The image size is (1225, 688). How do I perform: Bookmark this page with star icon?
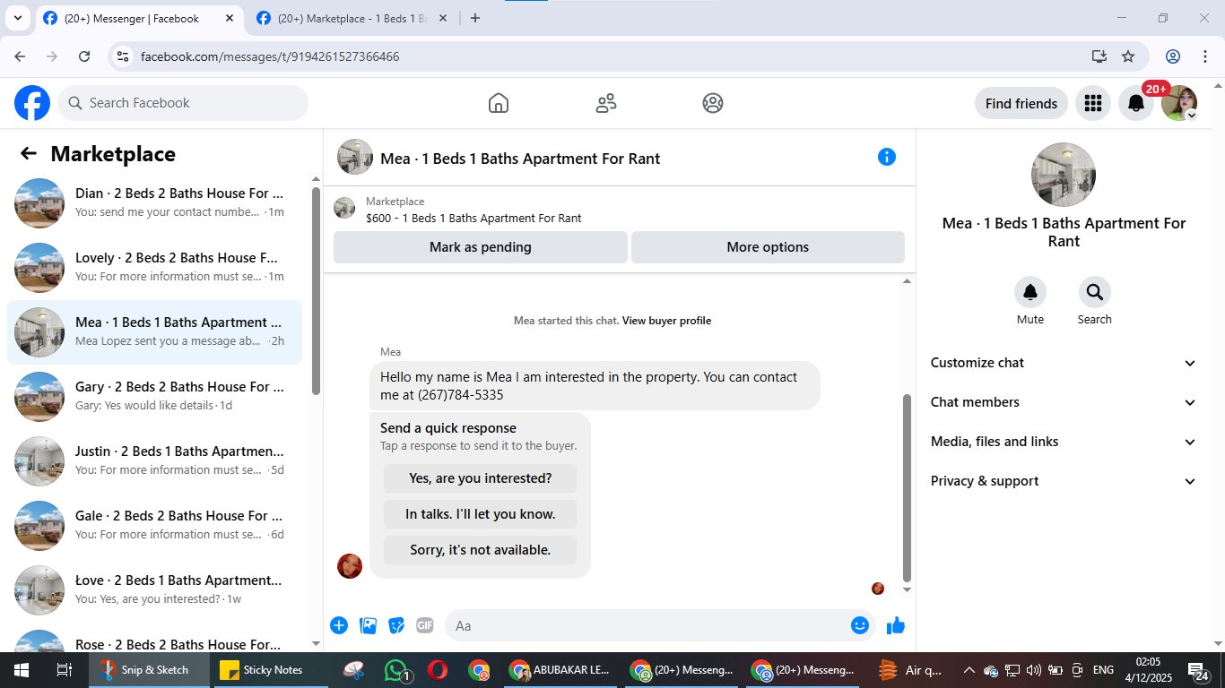coord(1128,56)
